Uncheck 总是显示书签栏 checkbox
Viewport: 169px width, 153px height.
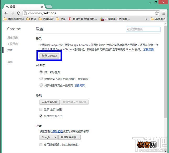pos(41,116)
